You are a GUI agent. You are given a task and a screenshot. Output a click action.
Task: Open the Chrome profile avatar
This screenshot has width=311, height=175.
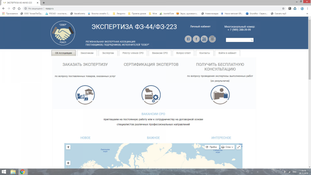302,8
